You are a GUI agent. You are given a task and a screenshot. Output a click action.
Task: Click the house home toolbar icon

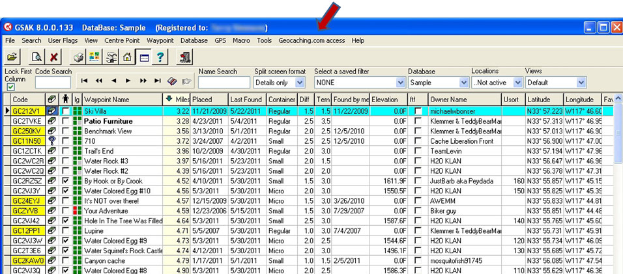pos(126,57)
